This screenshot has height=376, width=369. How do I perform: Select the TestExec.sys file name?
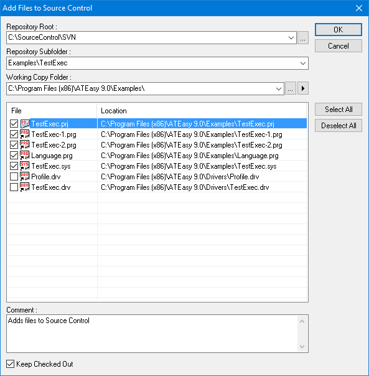[x=51, y=166]
